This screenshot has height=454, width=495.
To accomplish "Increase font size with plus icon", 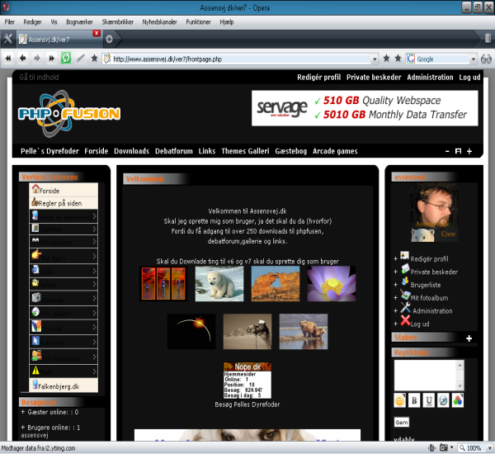I will [x=469, y=151].
